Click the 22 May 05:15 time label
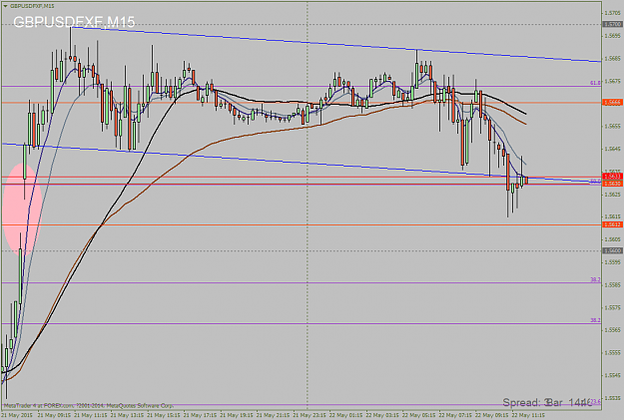 (x=419, y=415)
